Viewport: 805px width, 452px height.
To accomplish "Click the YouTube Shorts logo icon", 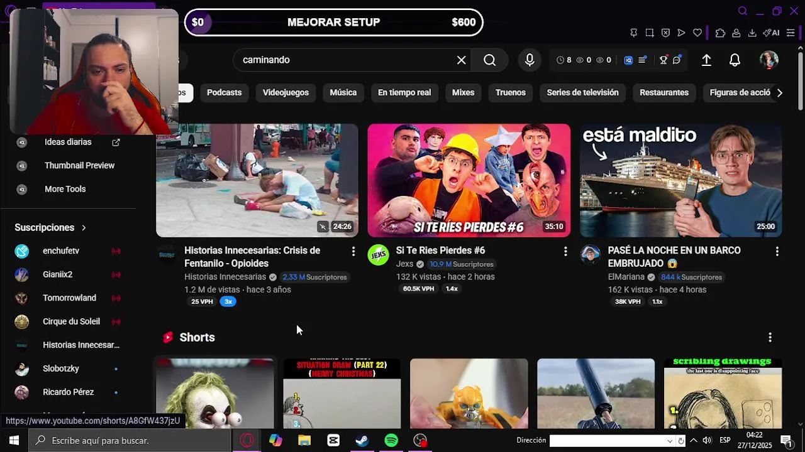I will click(168, 338).
